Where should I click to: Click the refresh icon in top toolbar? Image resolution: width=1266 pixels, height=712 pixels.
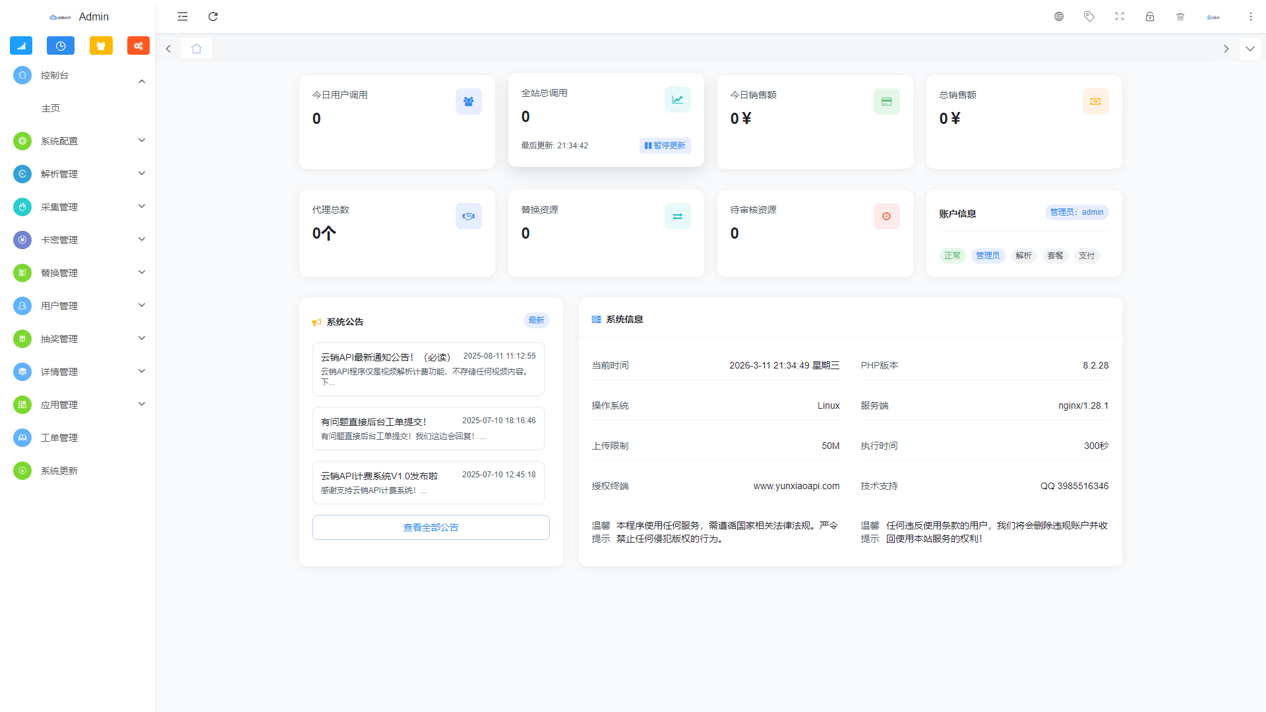click(213, 16)
